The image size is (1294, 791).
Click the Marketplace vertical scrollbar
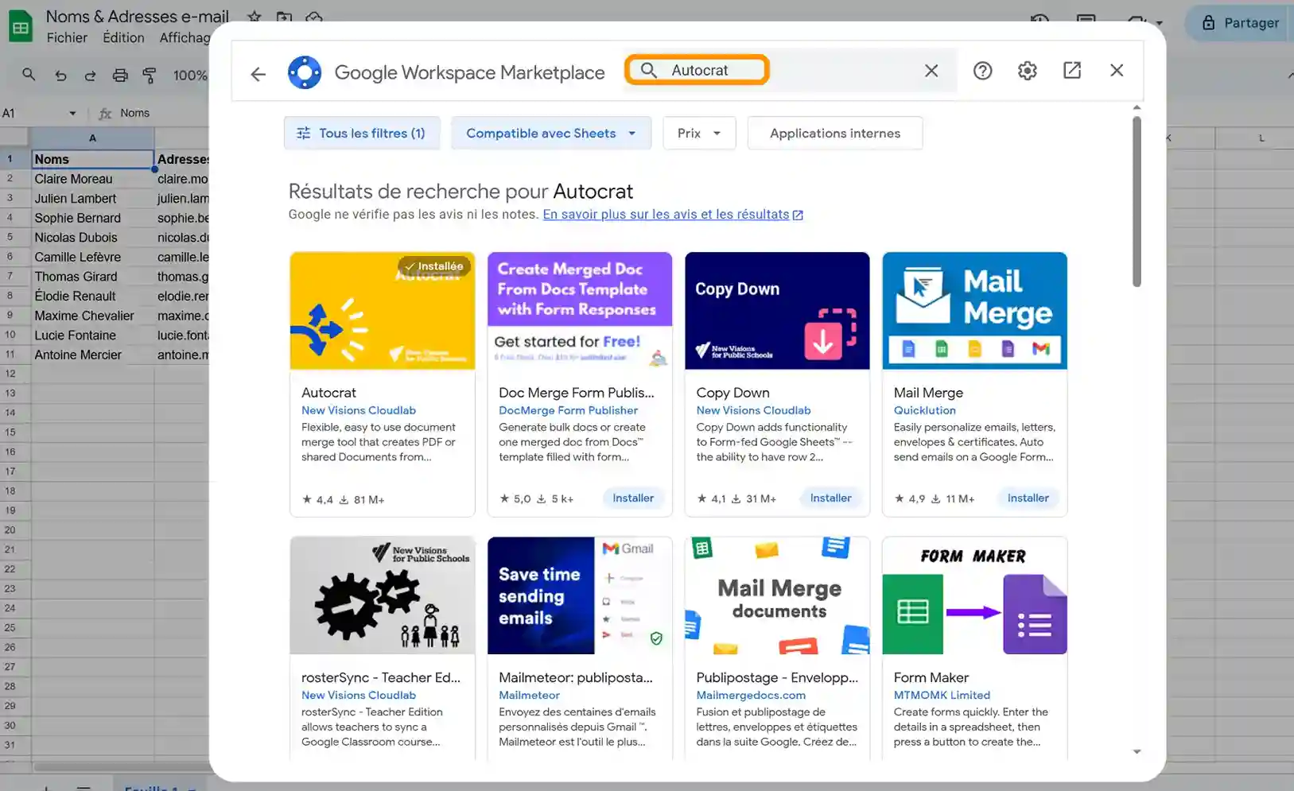click(1137, 202)
